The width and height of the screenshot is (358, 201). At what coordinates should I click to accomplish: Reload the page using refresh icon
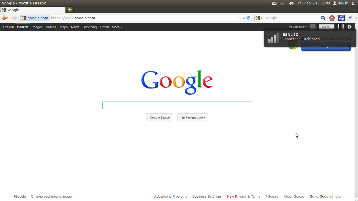[x=248, y=18]
